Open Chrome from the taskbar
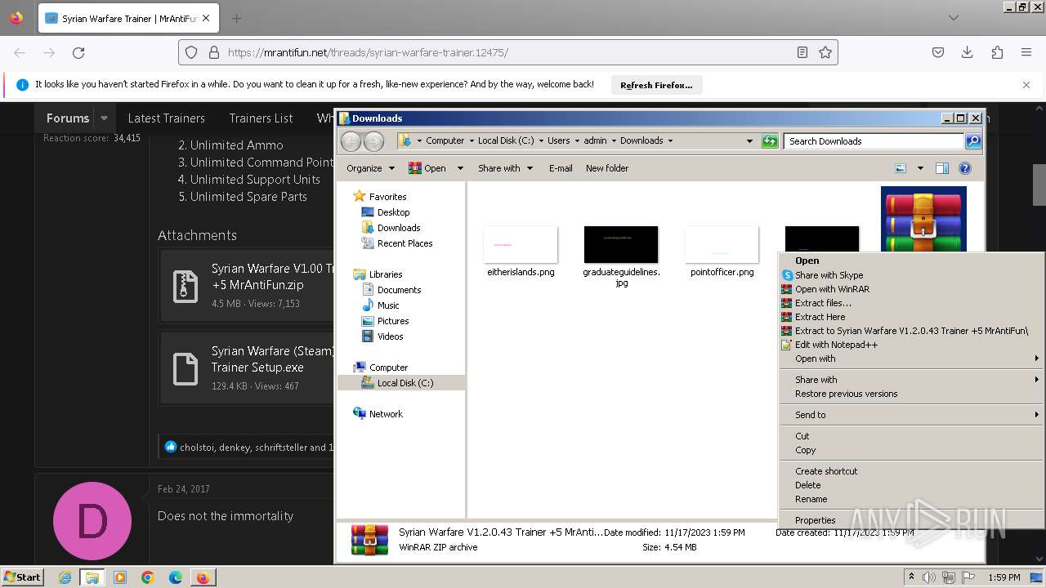The image size is (1046, 588). (148, 577)
